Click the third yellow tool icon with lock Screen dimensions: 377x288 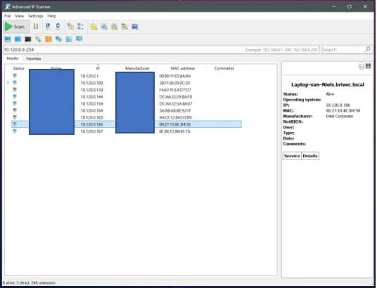tap(114, 27)
